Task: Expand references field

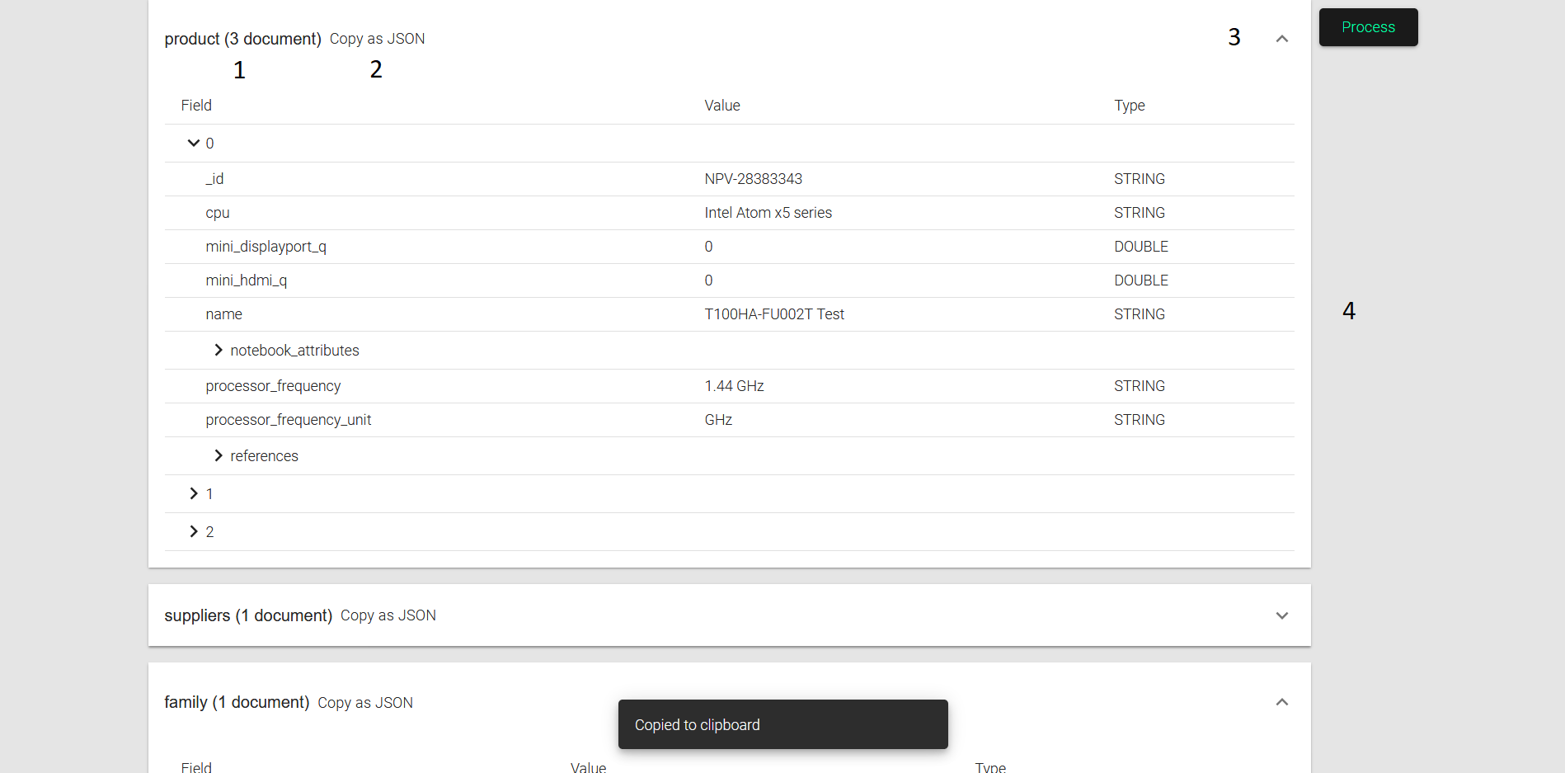Action: [x=219, y=455]
